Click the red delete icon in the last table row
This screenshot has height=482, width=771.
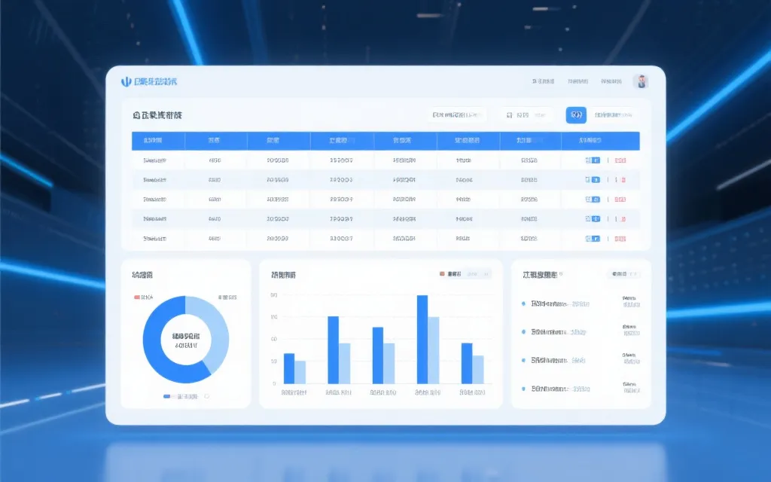pyautogui.click(x=620, y=238)
